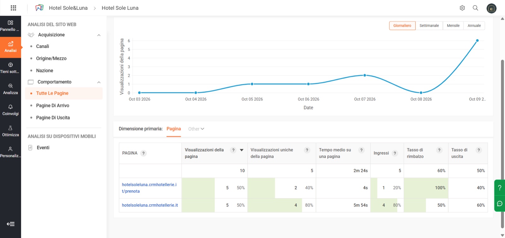
Task: Open Origine/Mezzo in the sidebar menu
Action: click(x=51, y=58)
